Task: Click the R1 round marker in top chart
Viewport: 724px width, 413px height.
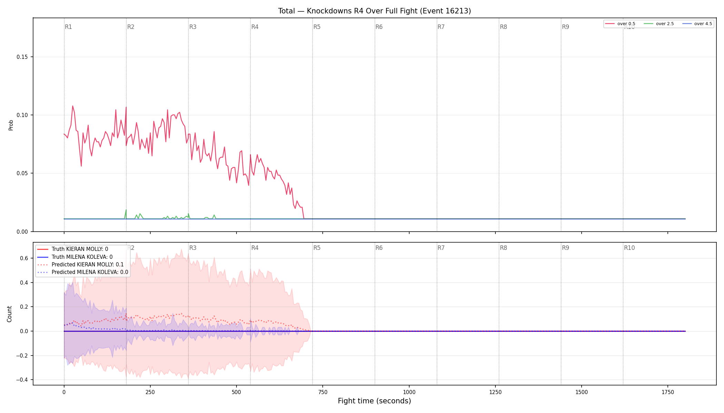Action: tap(68, 27)
